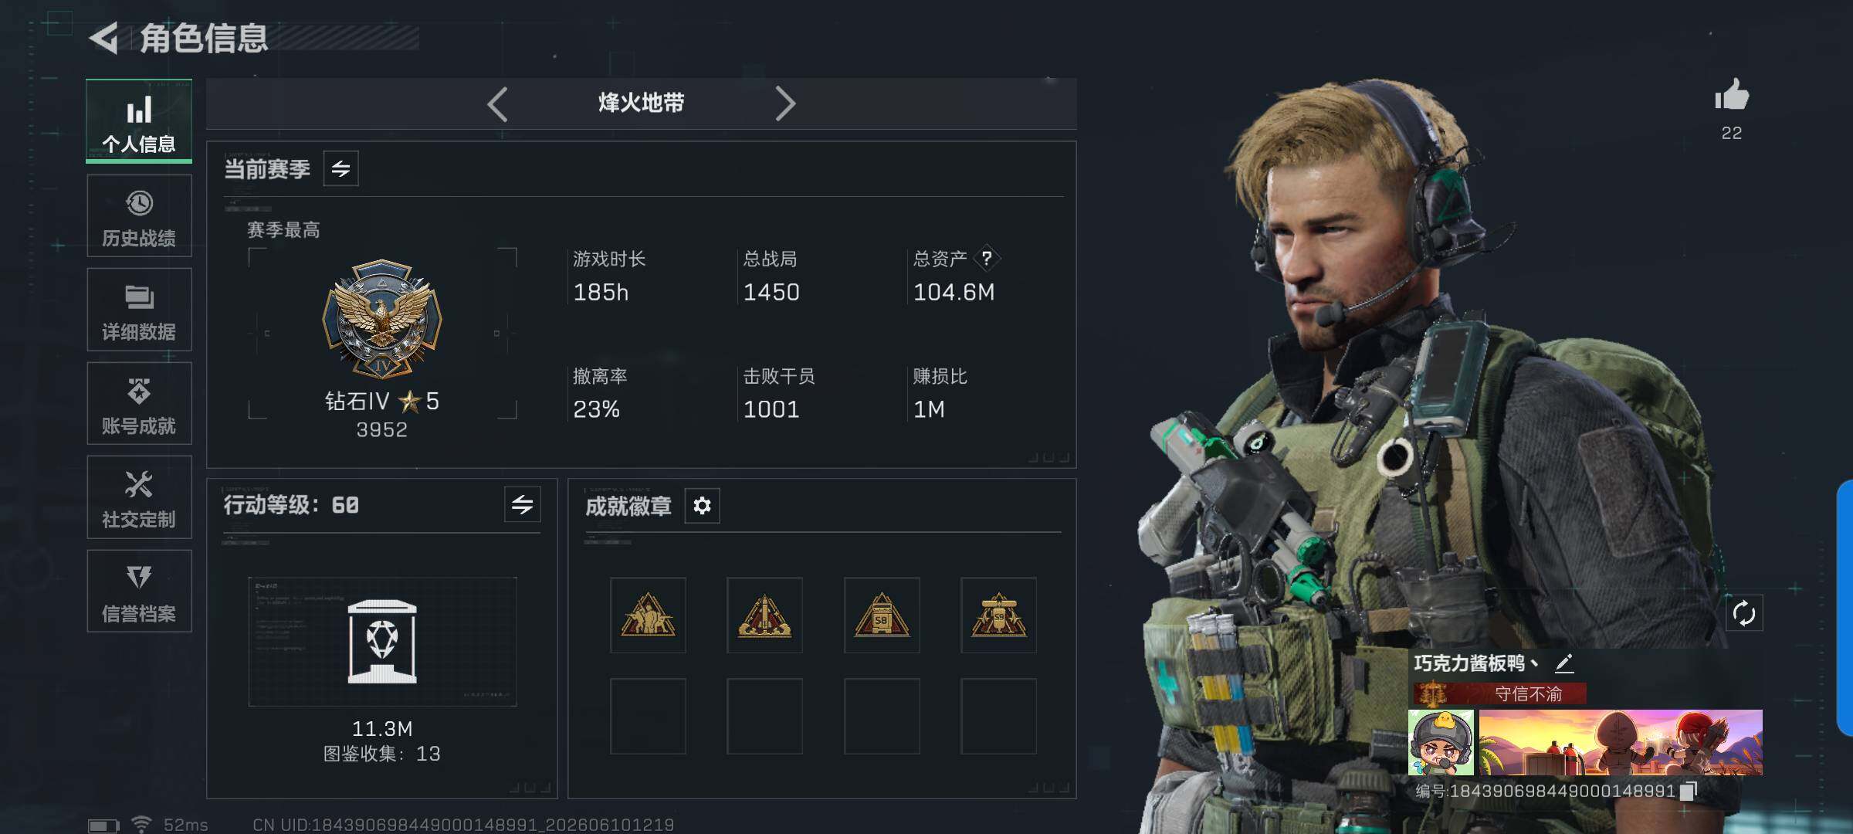Toggle the 当前赛季 season swap button
Image resolution: width=1853 pixels, height=834 pixels.
pos(340,168)
